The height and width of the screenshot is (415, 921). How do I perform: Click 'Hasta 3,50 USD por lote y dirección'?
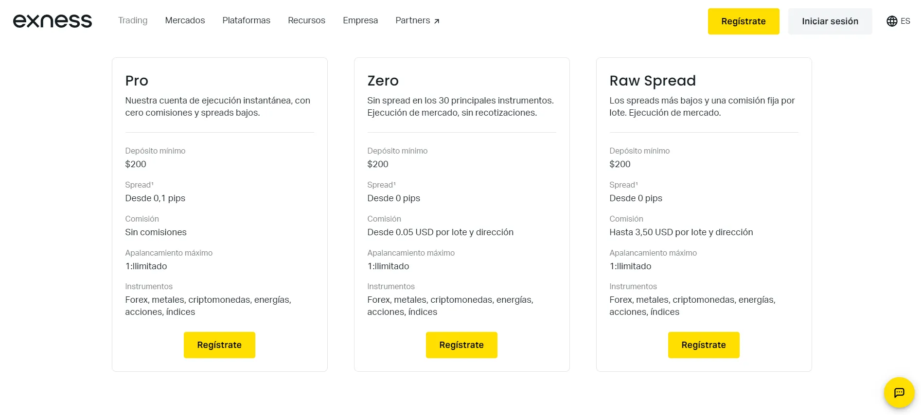click(x=681, y=232)
